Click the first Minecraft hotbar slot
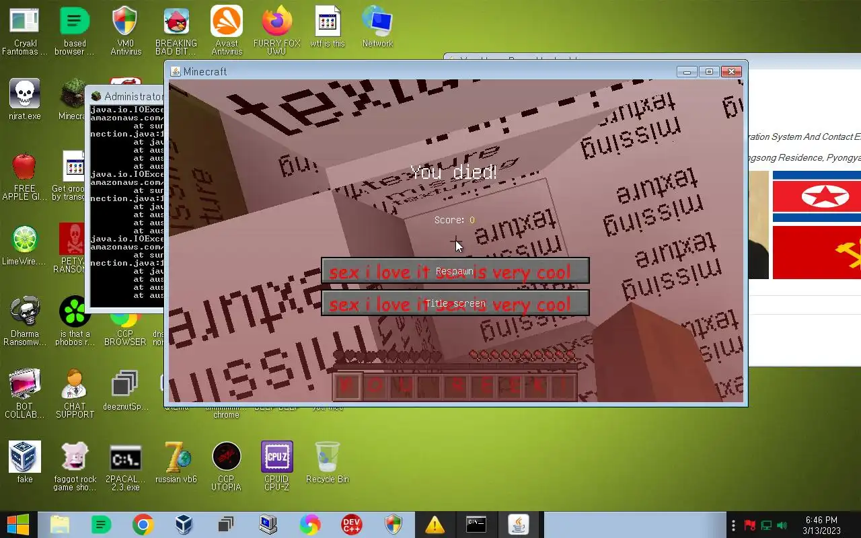The width and height of the screenshot is (861, 538). [347, 386]
